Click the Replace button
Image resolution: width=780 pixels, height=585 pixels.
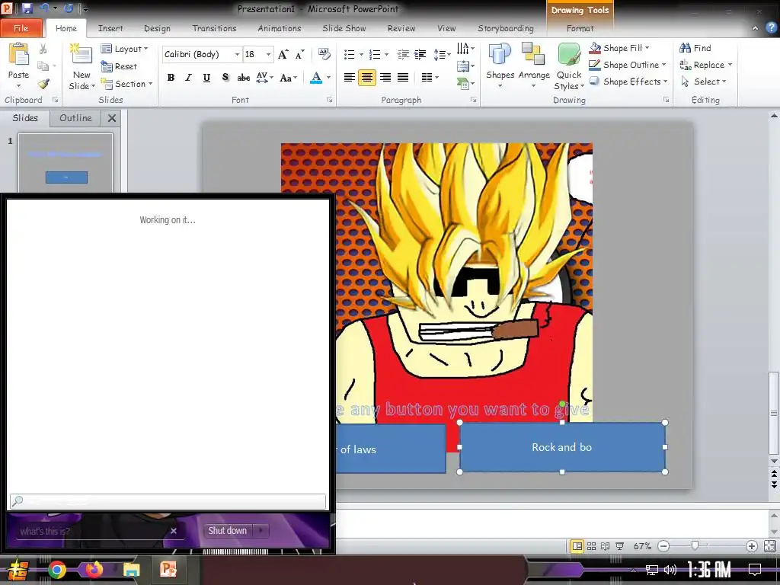coord(706,65)
